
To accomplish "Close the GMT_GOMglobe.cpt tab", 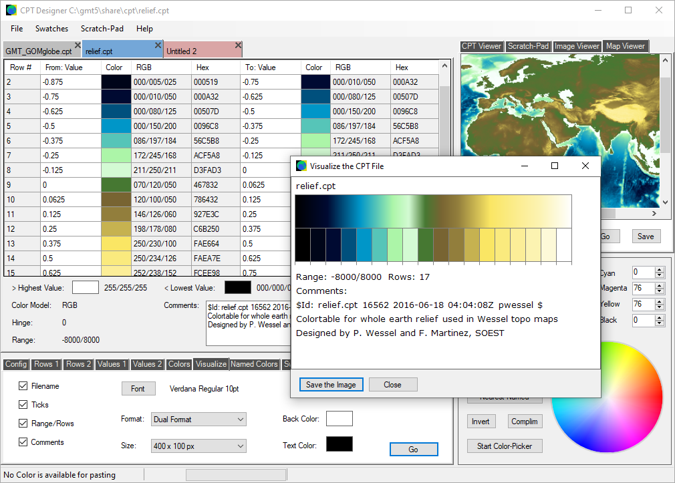I will [78, 45].
